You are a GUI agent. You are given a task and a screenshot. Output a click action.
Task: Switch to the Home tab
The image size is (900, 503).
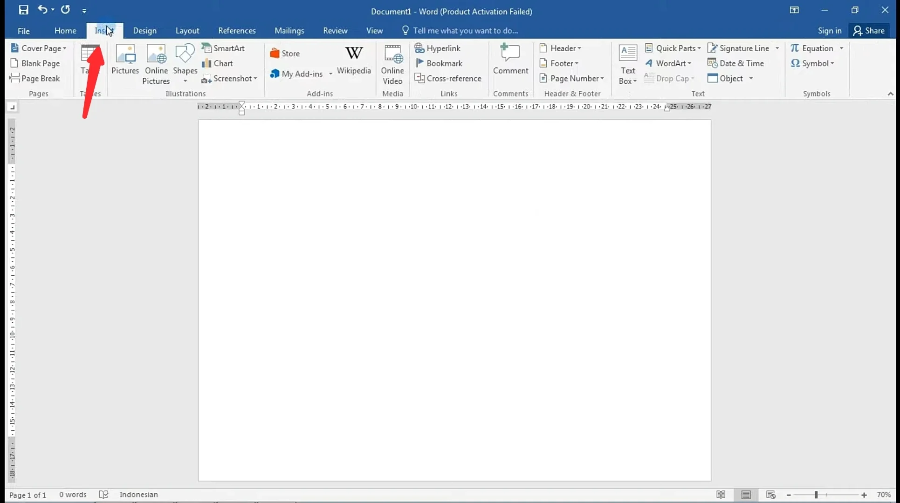click(x=65, y=31)
